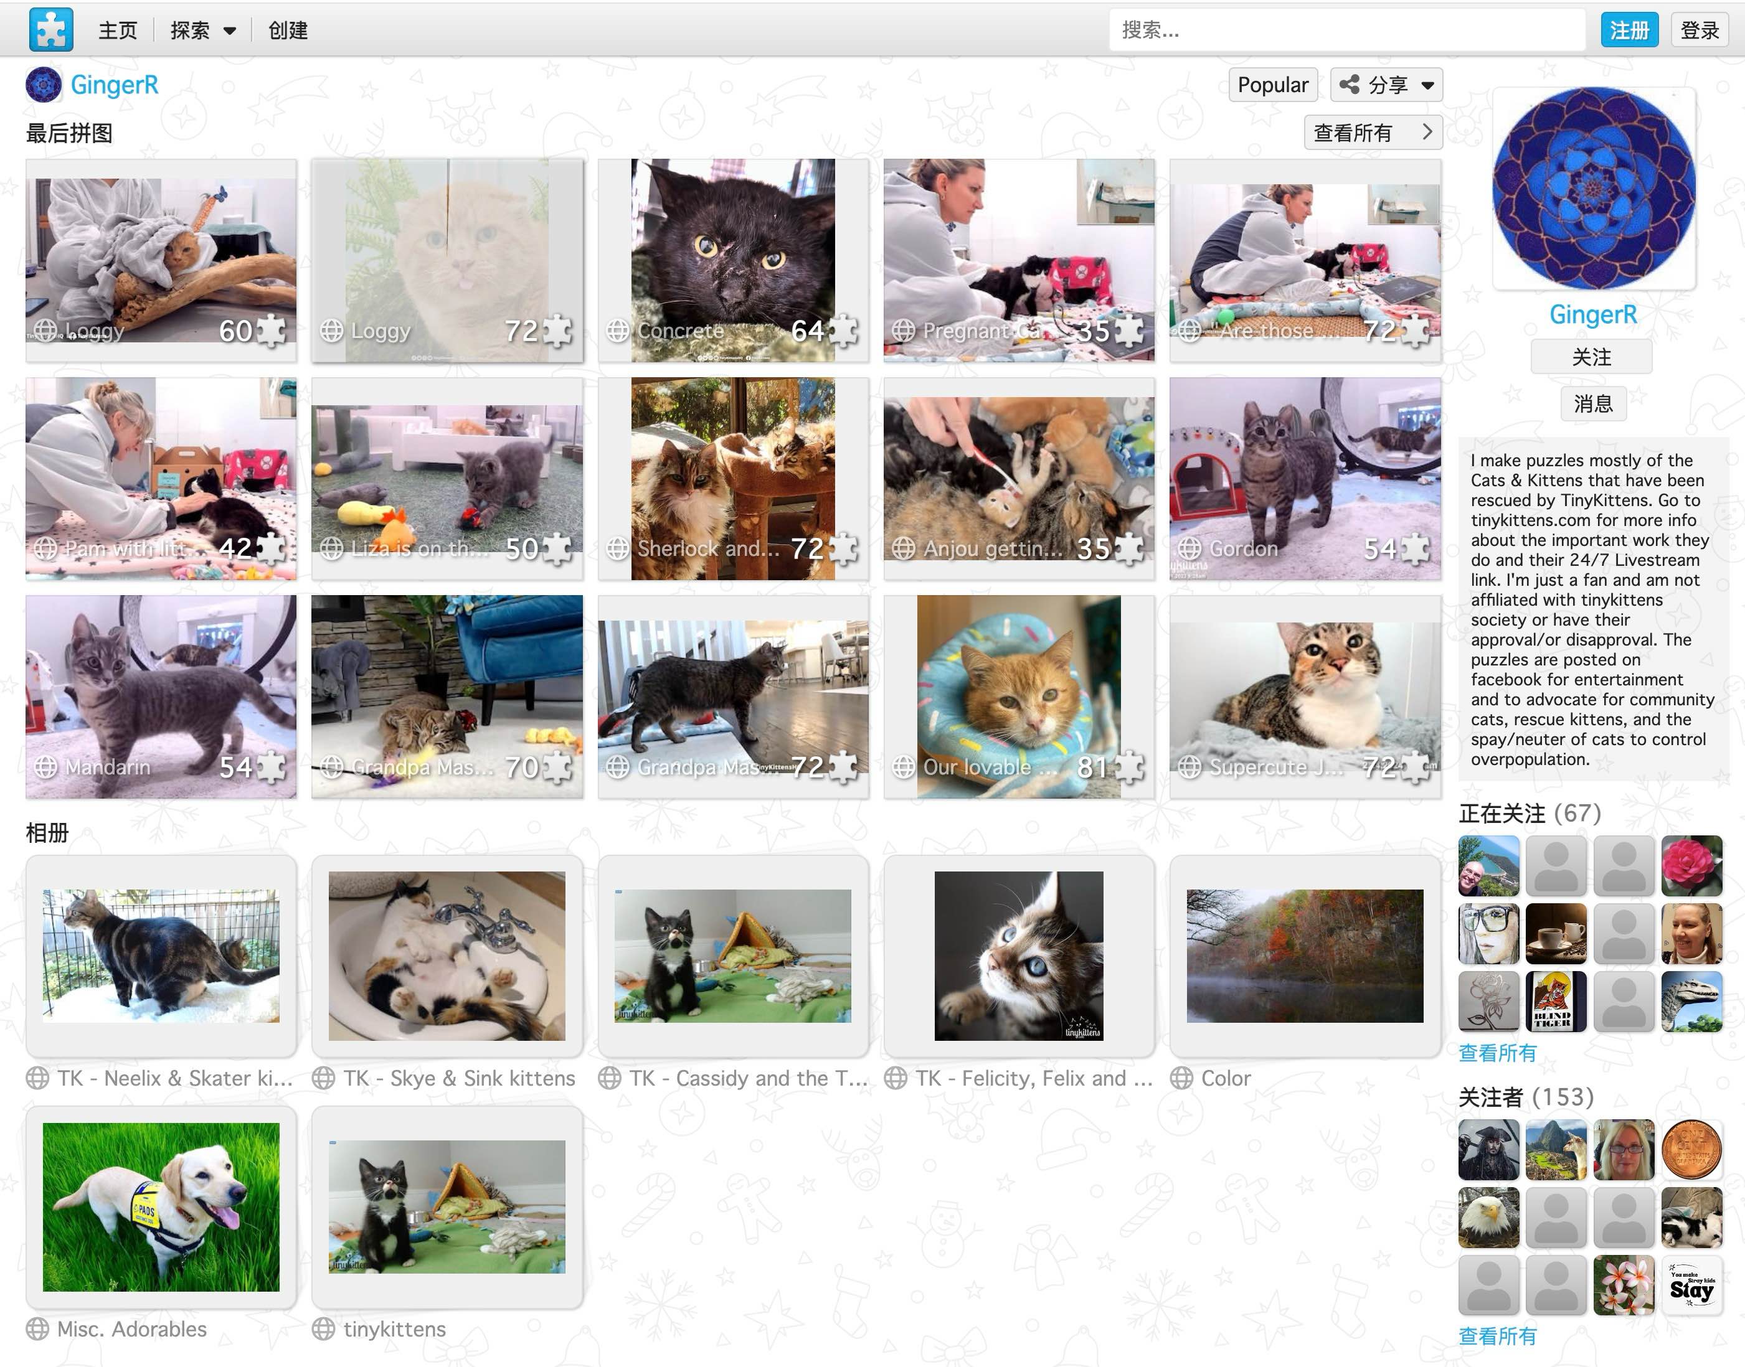Open the bald eagle avatar in followers
Image resolution: width=1745 pixels, height=1367 pixels.
coord(1489,1218)
